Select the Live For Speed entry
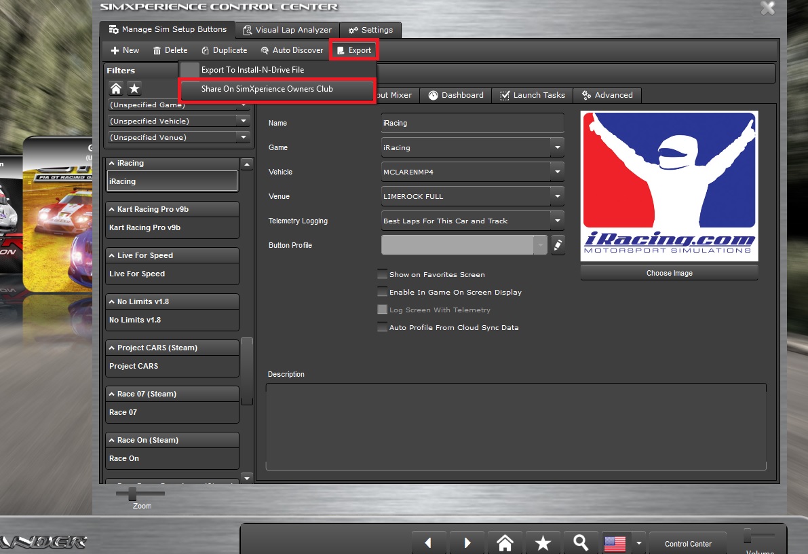The height and width of the screenshot is (554, 808). pos(172,274)
